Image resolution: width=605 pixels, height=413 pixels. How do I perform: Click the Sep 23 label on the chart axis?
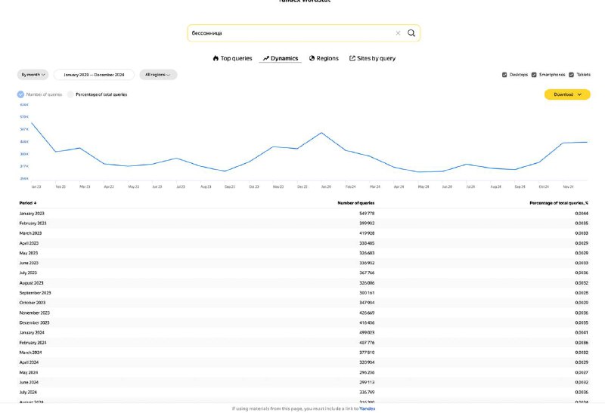(x=230, y=186)
